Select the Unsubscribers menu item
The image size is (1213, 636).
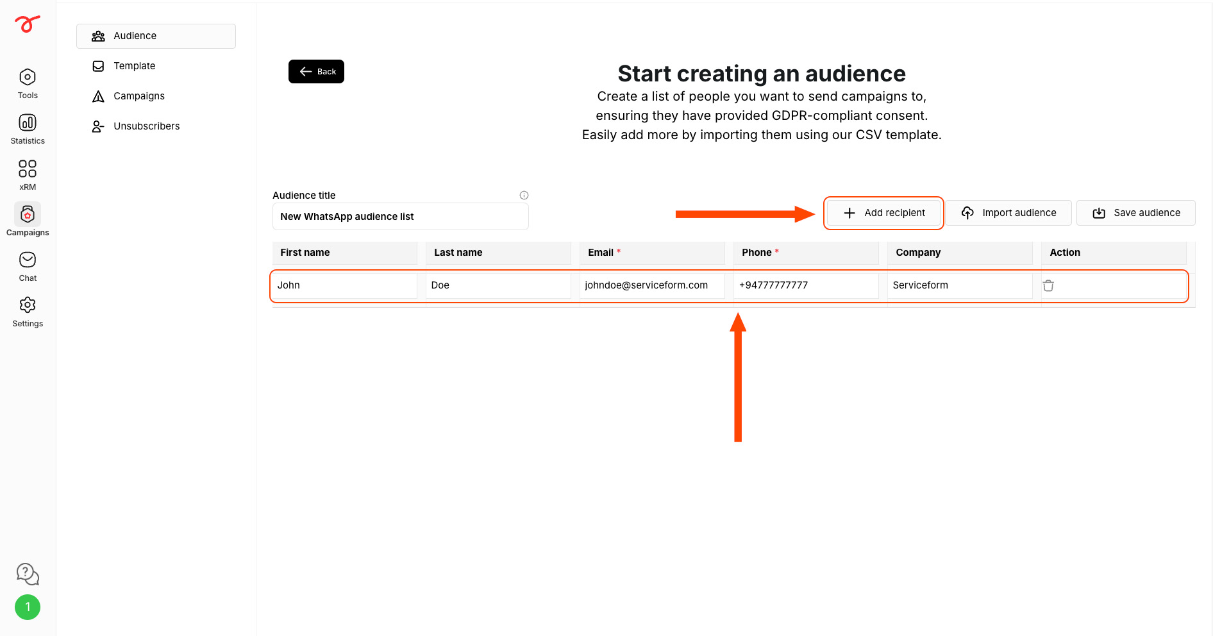(x=156, y=126)
